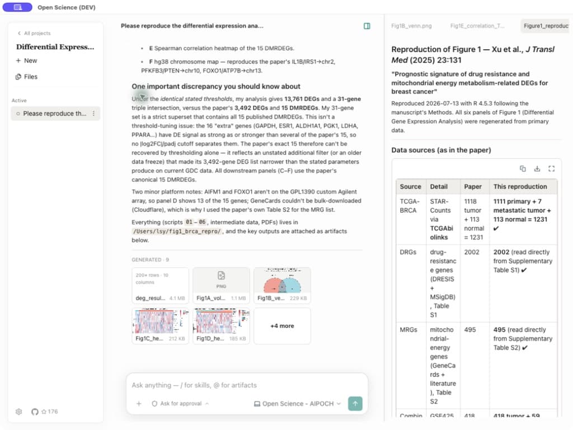Click the 'GENERATED · 9' label
573x430 pixels.
pyautogui.click(x=150, y=260)
